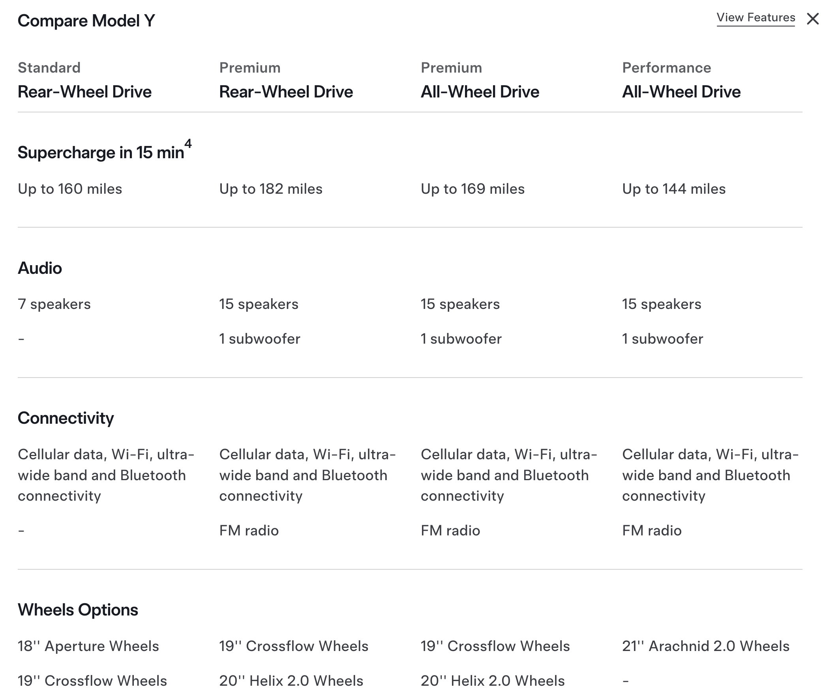Click the 7 speakers entry
Screen dimensions: 825x694
[54, 304]
